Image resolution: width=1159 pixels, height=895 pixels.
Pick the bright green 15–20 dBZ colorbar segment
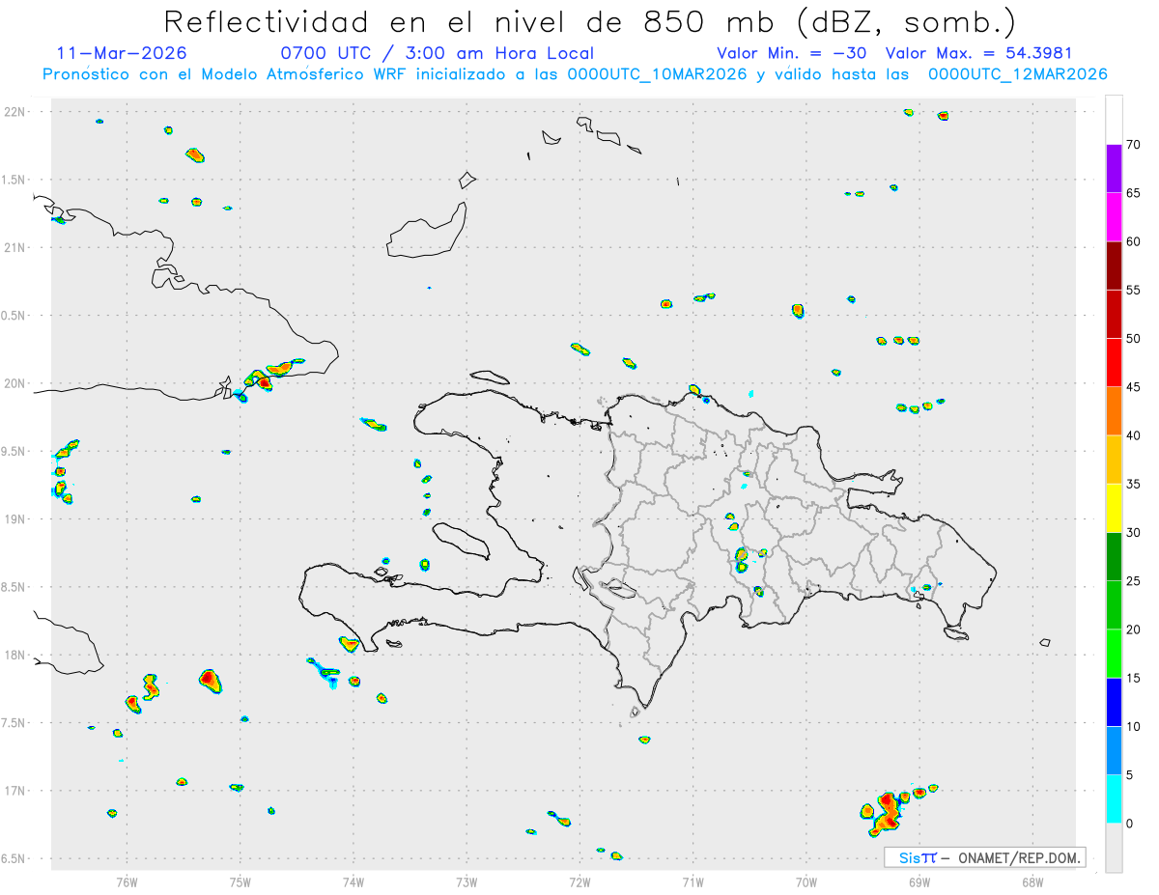point(1115,654)
